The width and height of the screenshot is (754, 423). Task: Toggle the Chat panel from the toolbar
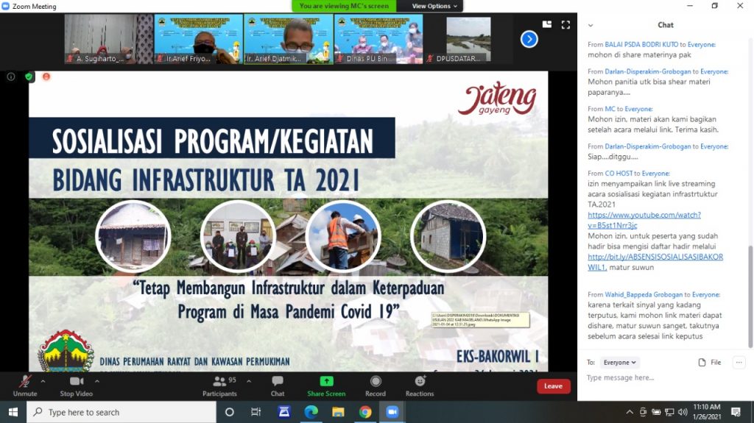click(278, 382)
